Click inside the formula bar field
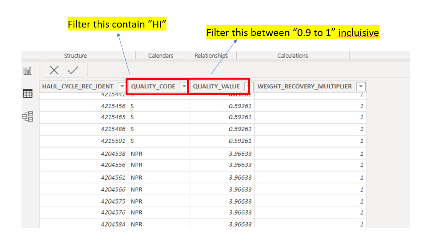This screenshot has width=422, height=245. pos(248,70)
